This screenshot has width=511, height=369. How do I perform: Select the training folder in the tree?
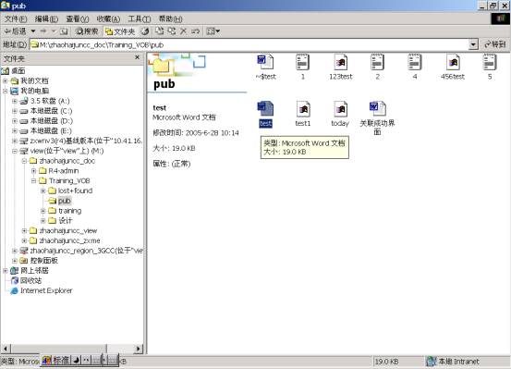click(x=69, y=211)
